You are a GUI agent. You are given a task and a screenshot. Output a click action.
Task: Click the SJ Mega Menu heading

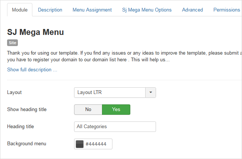[35, 32]
